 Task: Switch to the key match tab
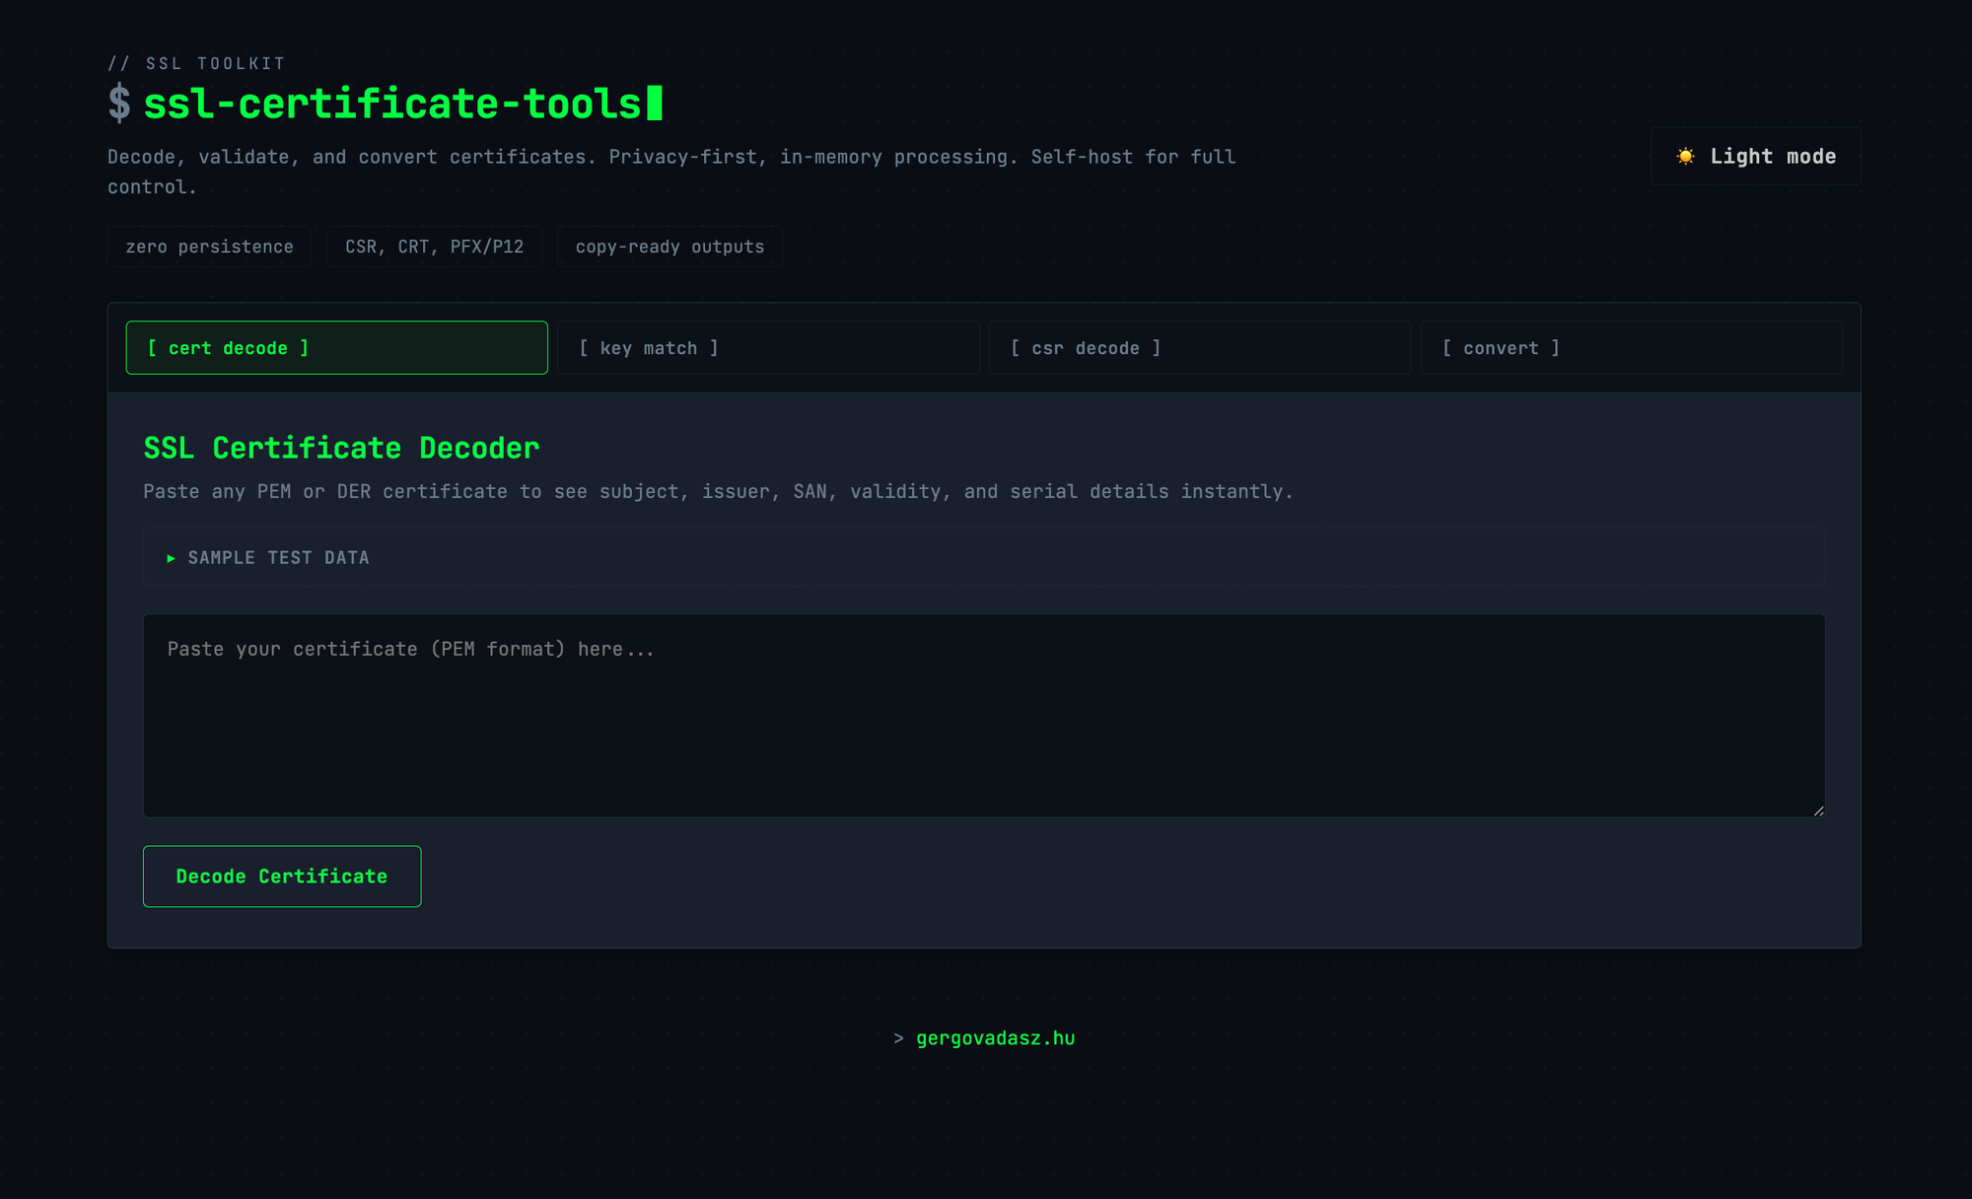pos(768,348)
